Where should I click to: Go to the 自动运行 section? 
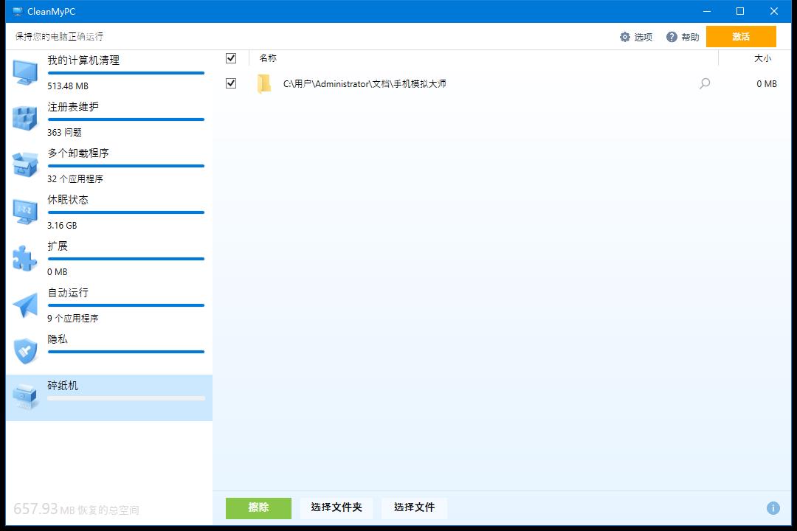pos(108,305)
